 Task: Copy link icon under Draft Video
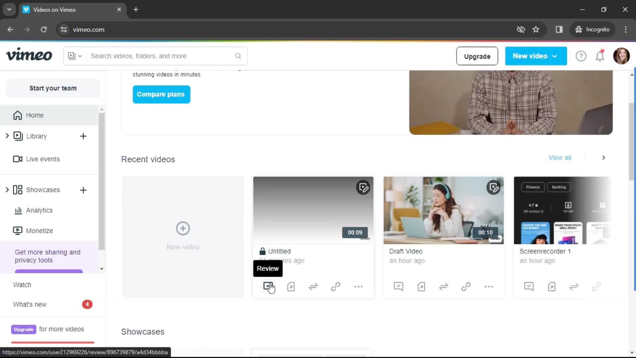click(x=466, y=286)
